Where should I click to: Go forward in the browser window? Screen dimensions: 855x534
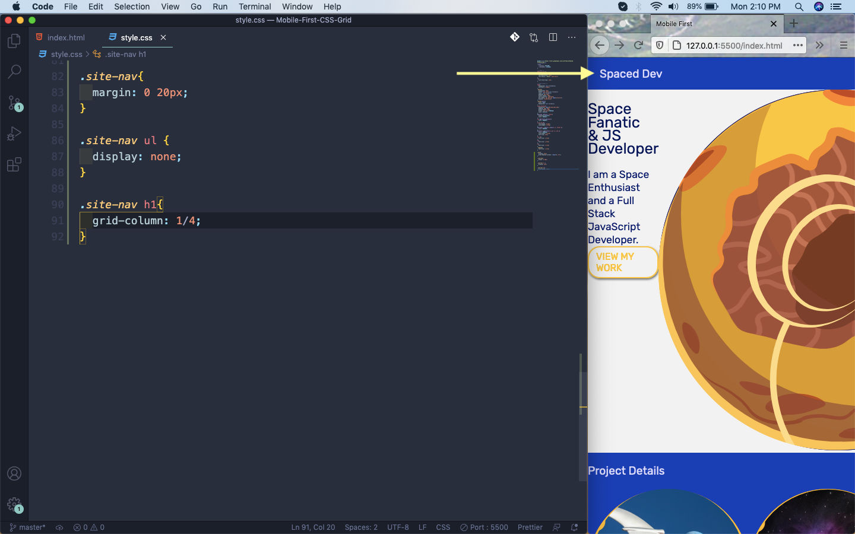tap(619, 45)
